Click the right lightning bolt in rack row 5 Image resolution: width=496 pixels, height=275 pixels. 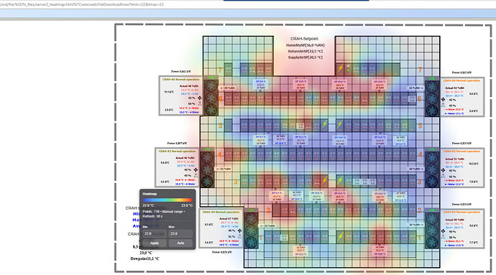coord(340,124)
